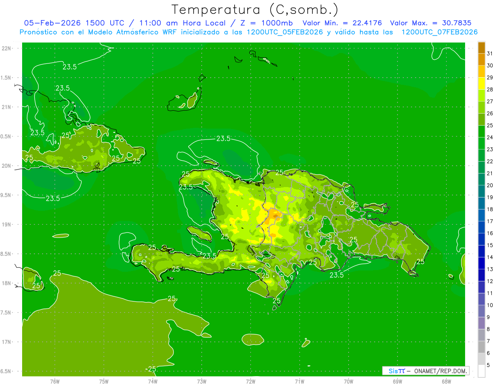This screenshot has height=387, width=501.
Task: Click the legend value 15
Action: (490, 245)
